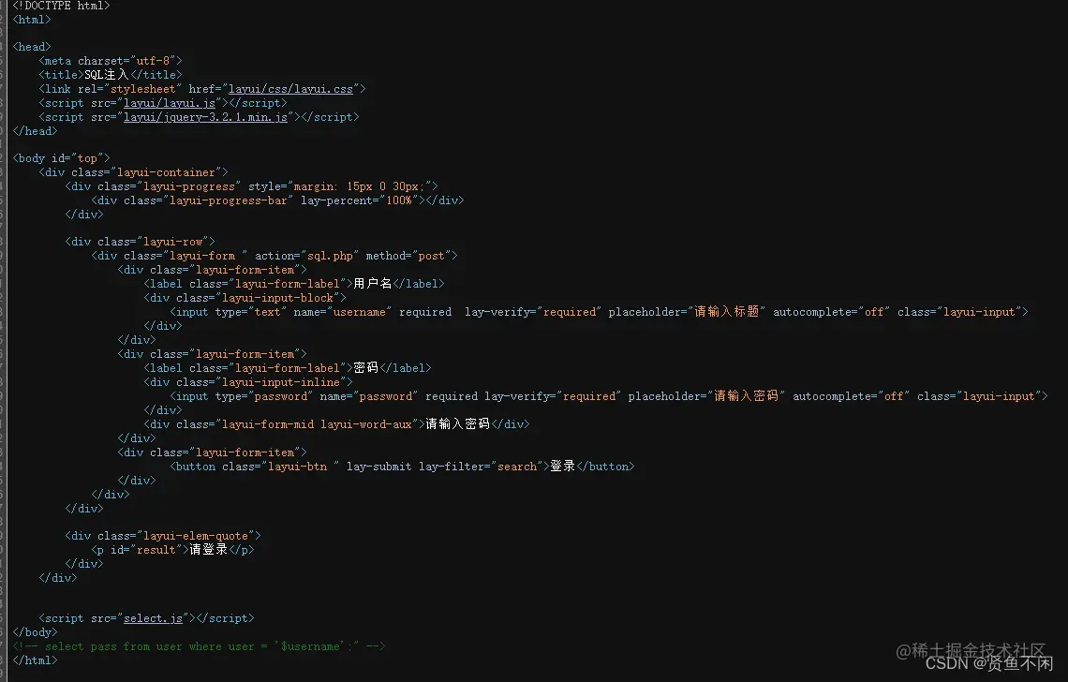
Task: Click the closing </html> tag
Action: click(35, 660)
